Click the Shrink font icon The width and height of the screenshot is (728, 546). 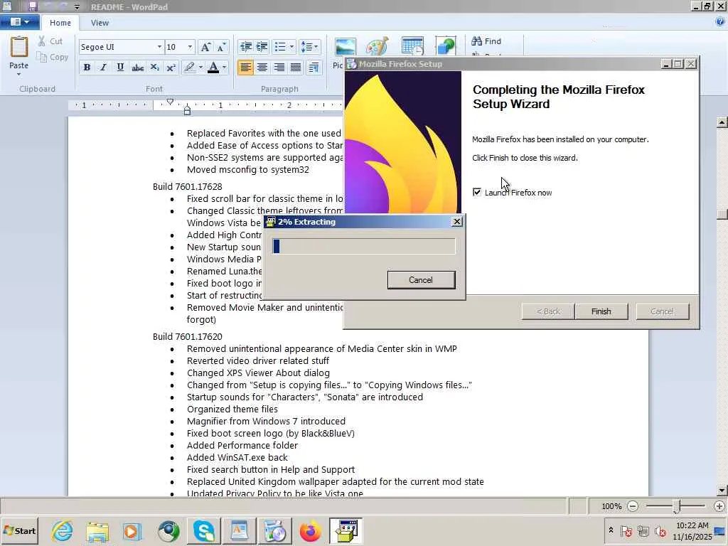tap(222, 47)
